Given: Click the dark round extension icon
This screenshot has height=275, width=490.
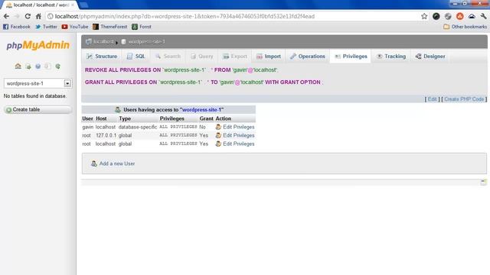Looking at the screenshot, I should click(x=436, y=16).
